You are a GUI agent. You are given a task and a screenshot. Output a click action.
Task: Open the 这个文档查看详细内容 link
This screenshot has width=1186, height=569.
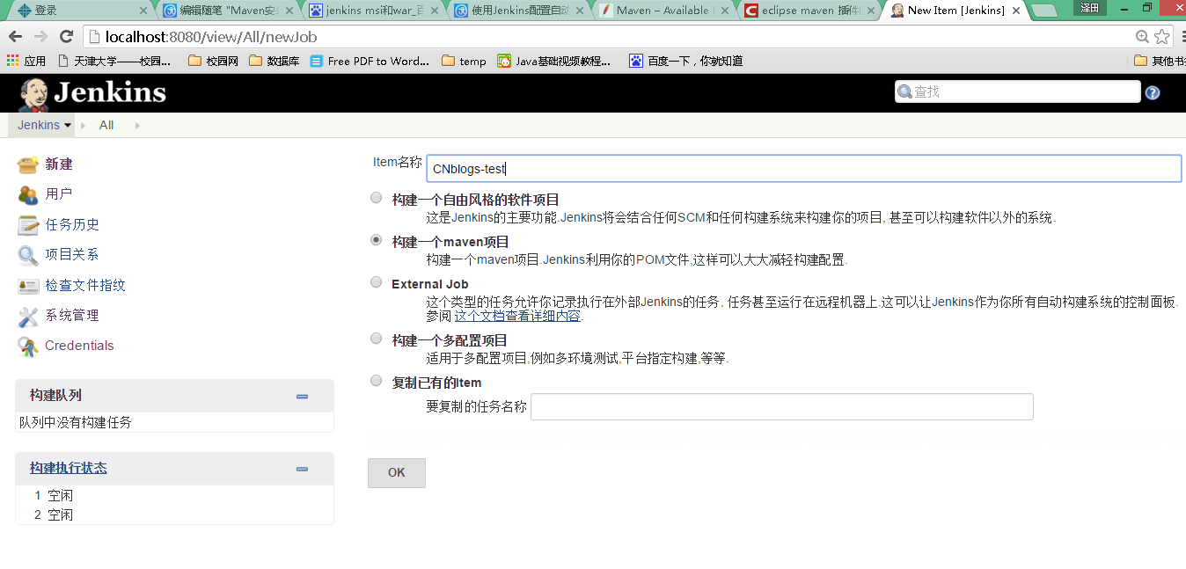(x=517, y=317)
